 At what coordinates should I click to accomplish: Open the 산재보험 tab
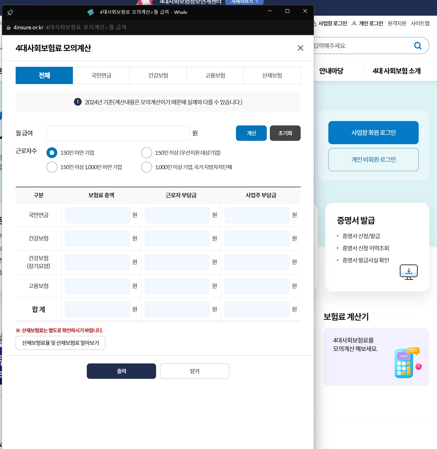pos(272,75)
